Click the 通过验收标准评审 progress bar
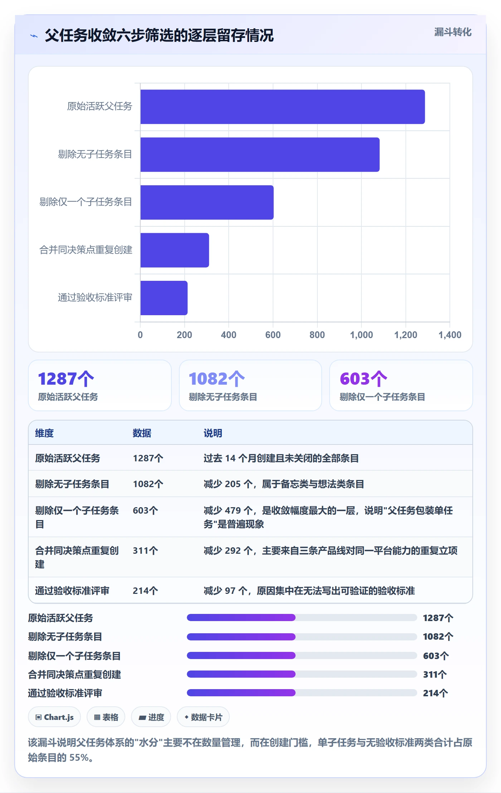The width and height of the screenshot is (501, 793). [302, 693]
